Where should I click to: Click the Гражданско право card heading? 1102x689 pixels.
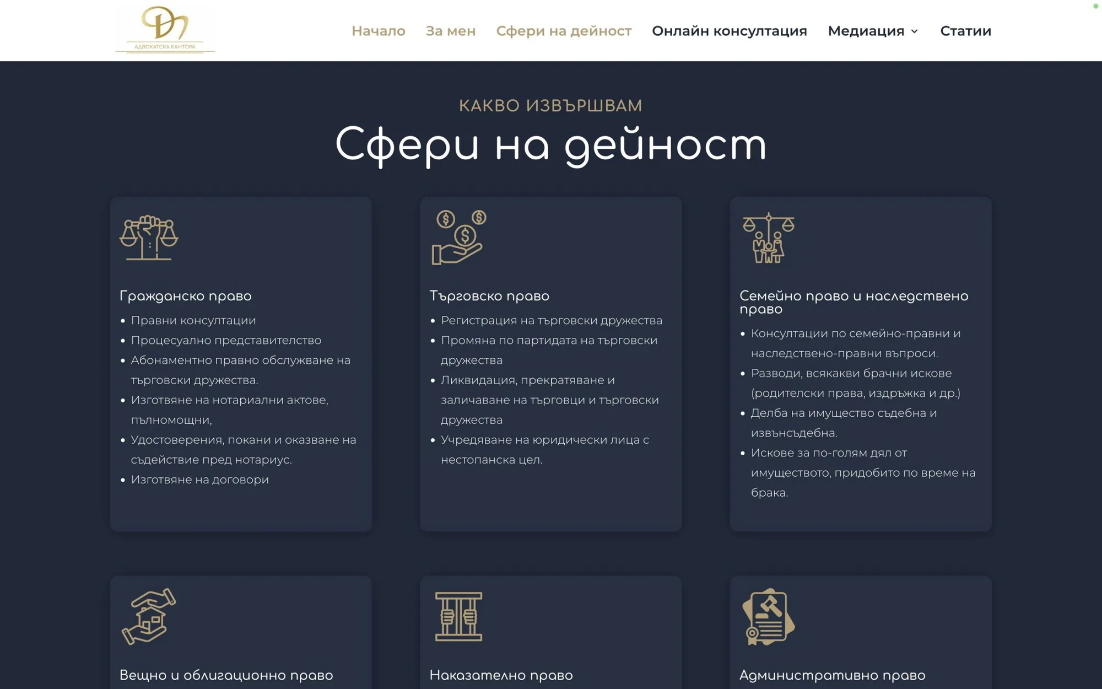tap(186, 296)
